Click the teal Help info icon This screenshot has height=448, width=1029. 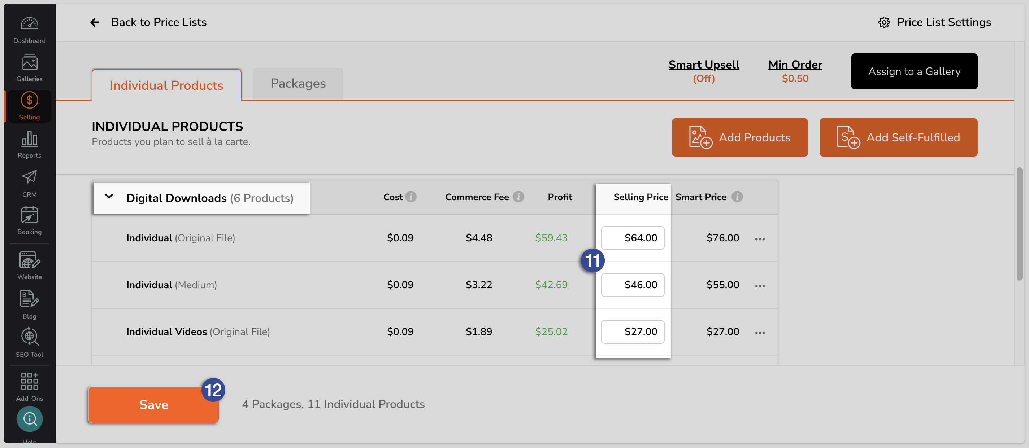click(29, 419)
